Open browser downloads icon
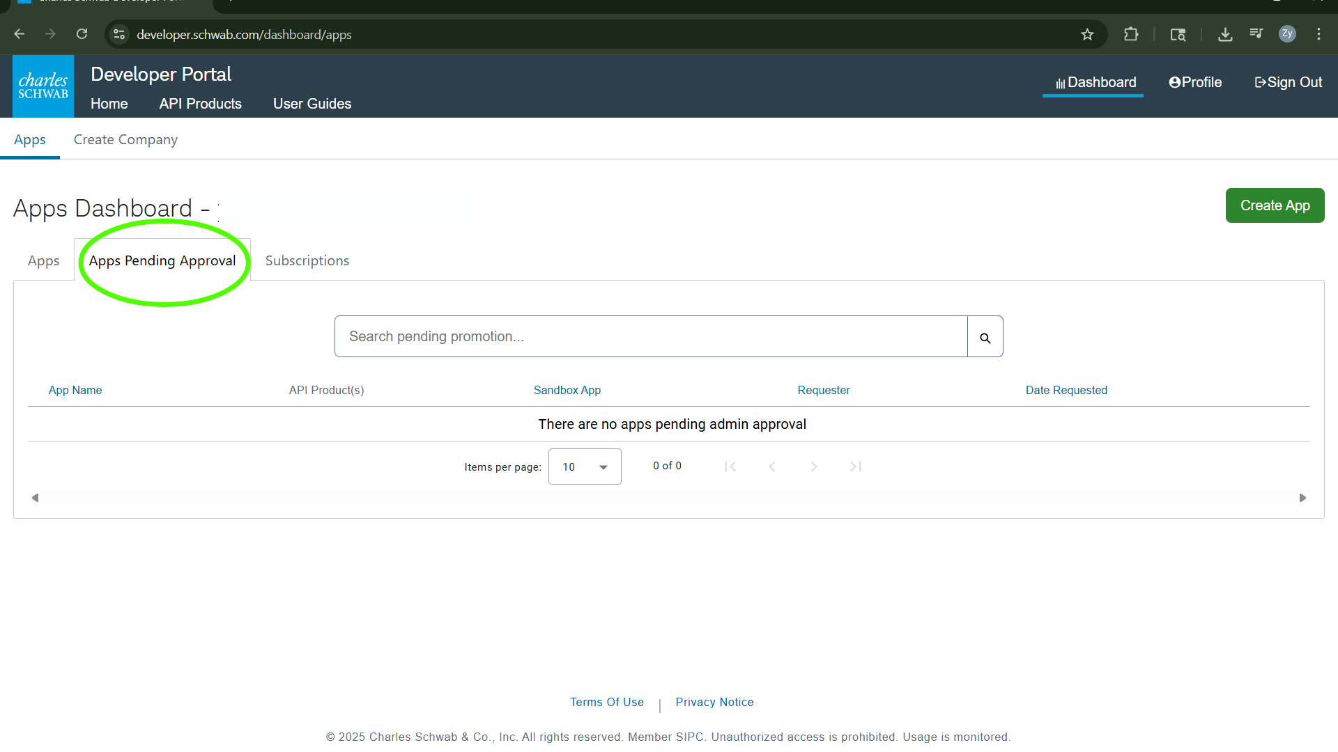Screen dimensions: 1338x752 click(1225, 35)
